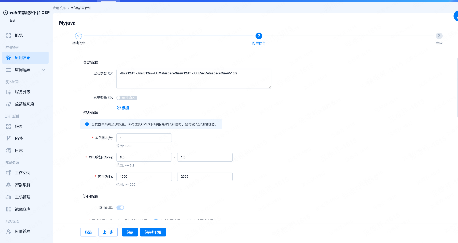Open 拓扑 topology view
This screenshot has width=458, height=243.
(19, 139)
